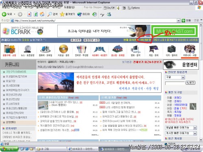
Task: Open the 관리자[bcpark] 님에 의해 이동 post
Action: (120, 121)
